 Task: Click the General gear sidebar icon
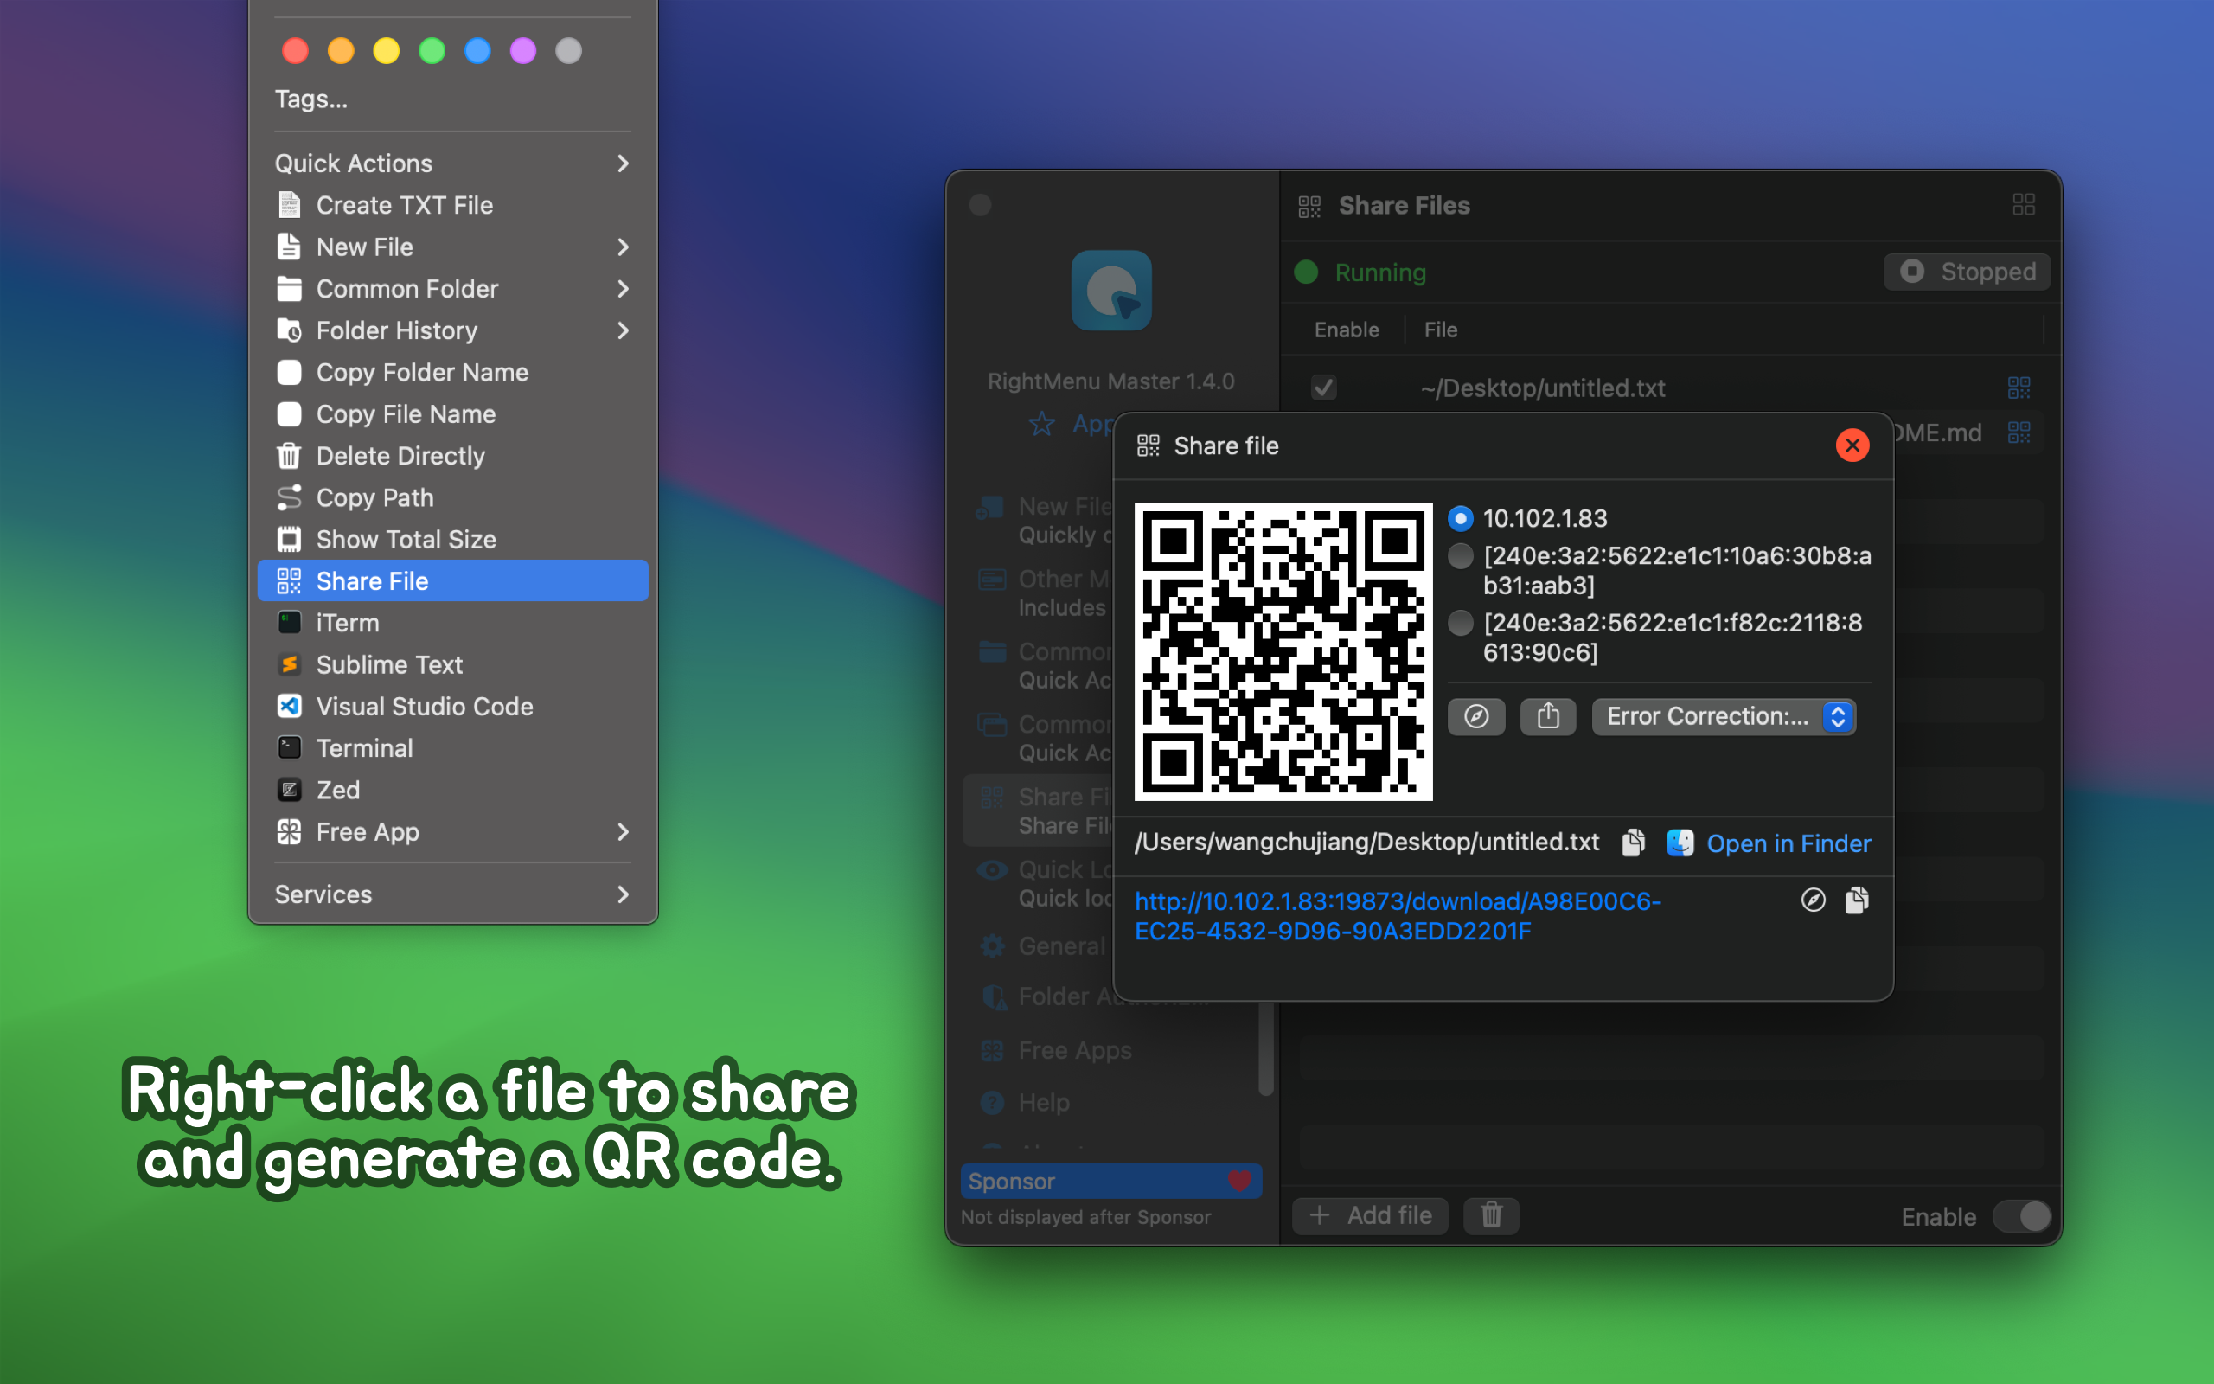(x=993, y=945)
